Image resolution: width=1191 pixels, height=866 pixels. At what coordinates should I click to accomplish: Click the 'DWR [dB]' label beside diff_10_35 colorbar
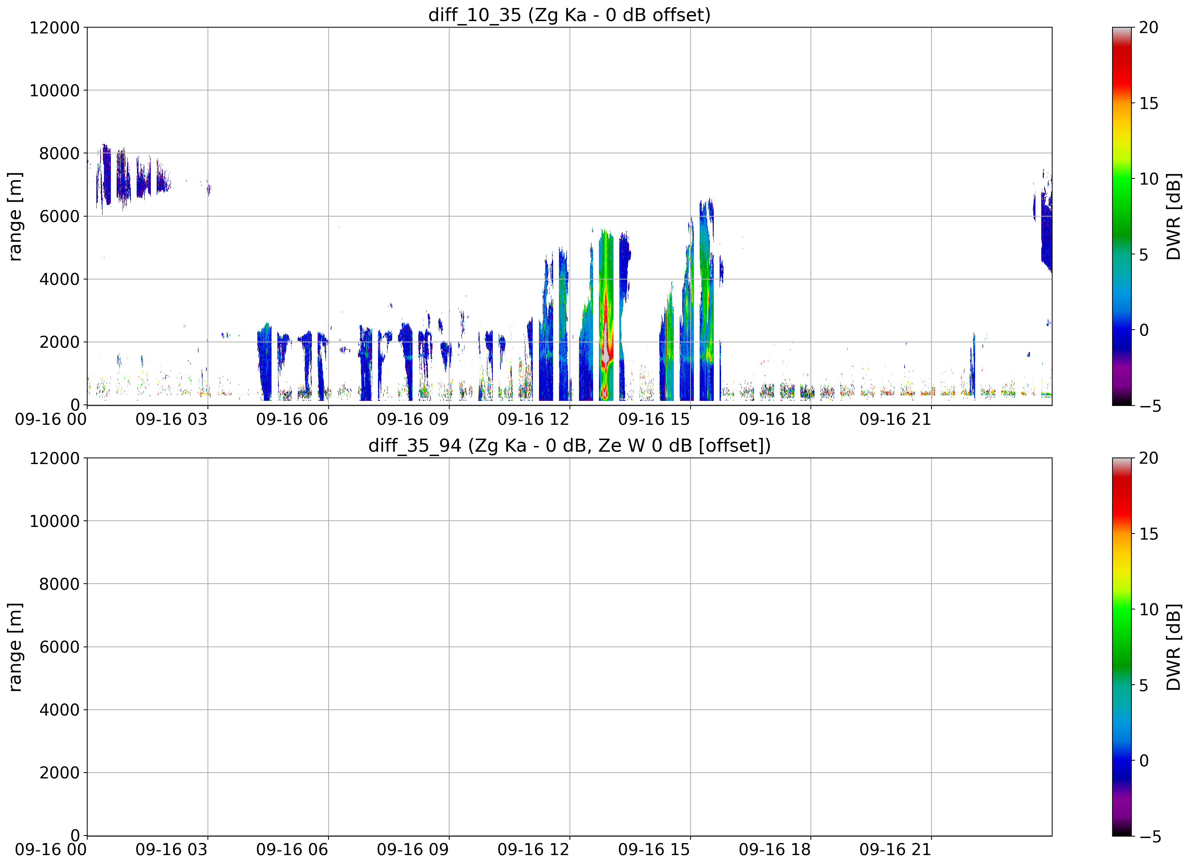pyautogui.click(x=1173, y=216)
